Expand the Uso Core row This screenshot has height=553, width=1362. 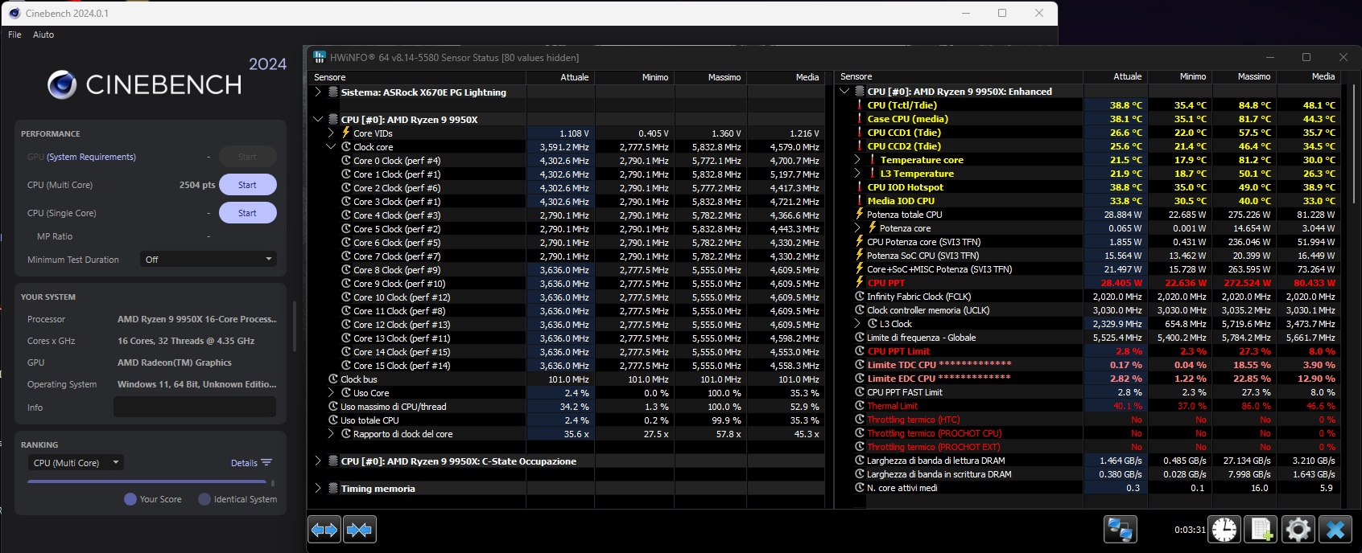pos(331,392)
